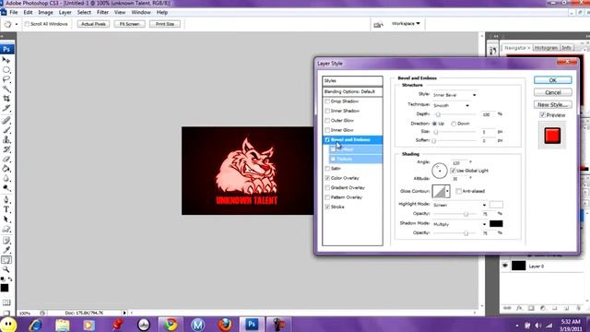
Task: Open the bevel Style dropdown
Action: pos(454,95)
